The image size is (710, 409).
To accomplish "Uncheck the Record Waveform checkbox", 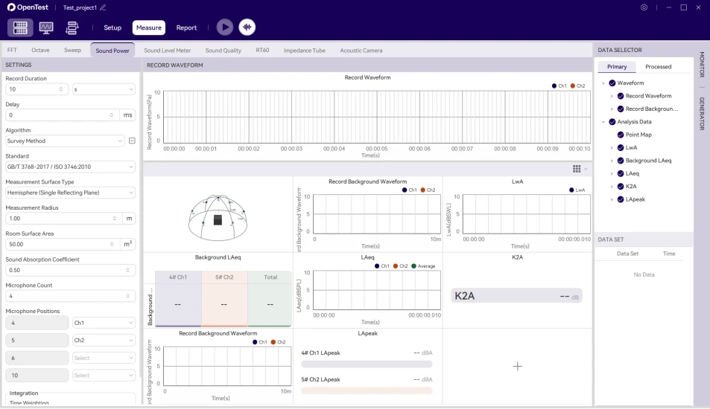I will click(x=620, y=96).
